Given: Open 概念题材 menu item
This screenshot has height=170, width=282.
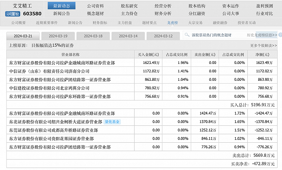Looking at the screenshot, I should (95, 13).
